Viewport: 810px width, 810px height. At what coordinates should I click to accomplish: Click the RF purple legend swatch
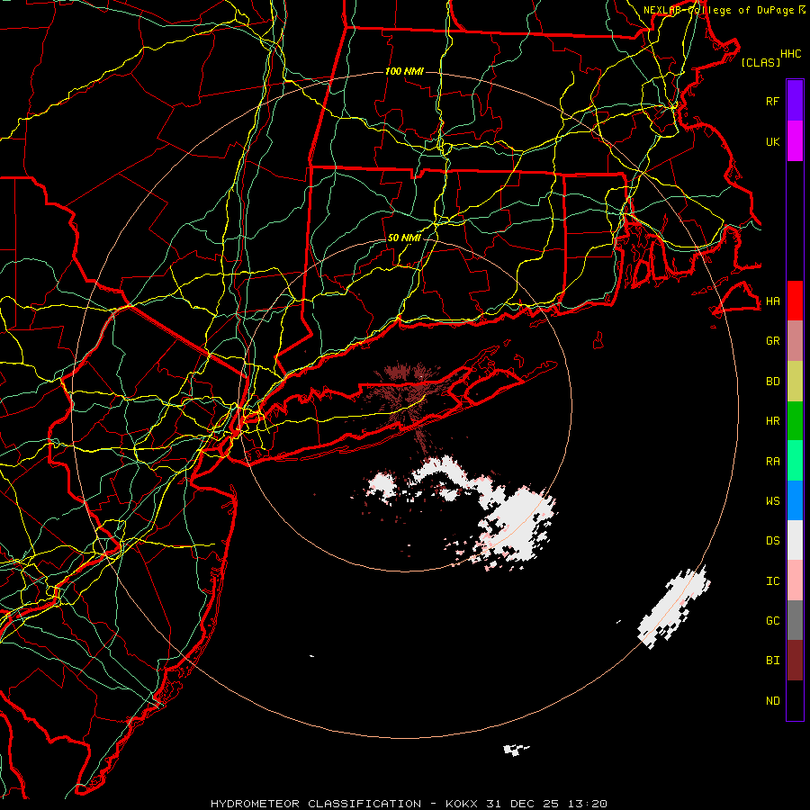point(795,101)
